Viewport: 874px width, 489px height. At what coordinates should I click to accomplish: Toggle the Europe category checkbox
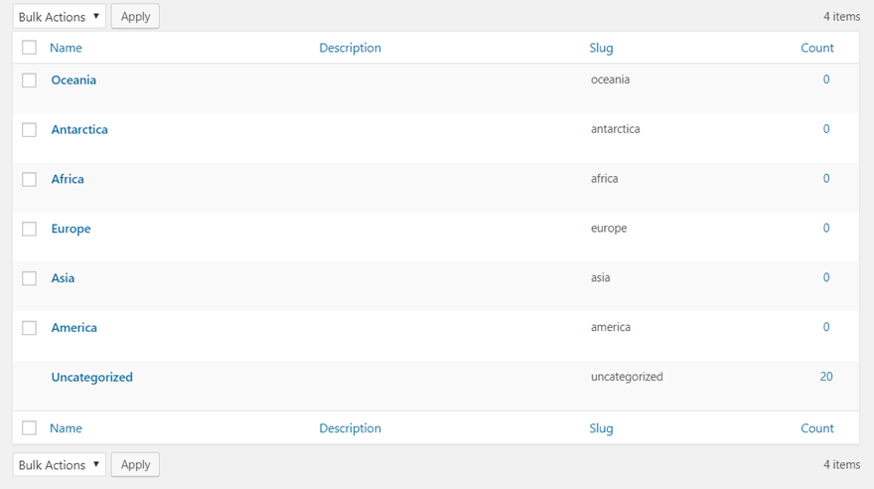pyautogui.click(x=29, y=230)
